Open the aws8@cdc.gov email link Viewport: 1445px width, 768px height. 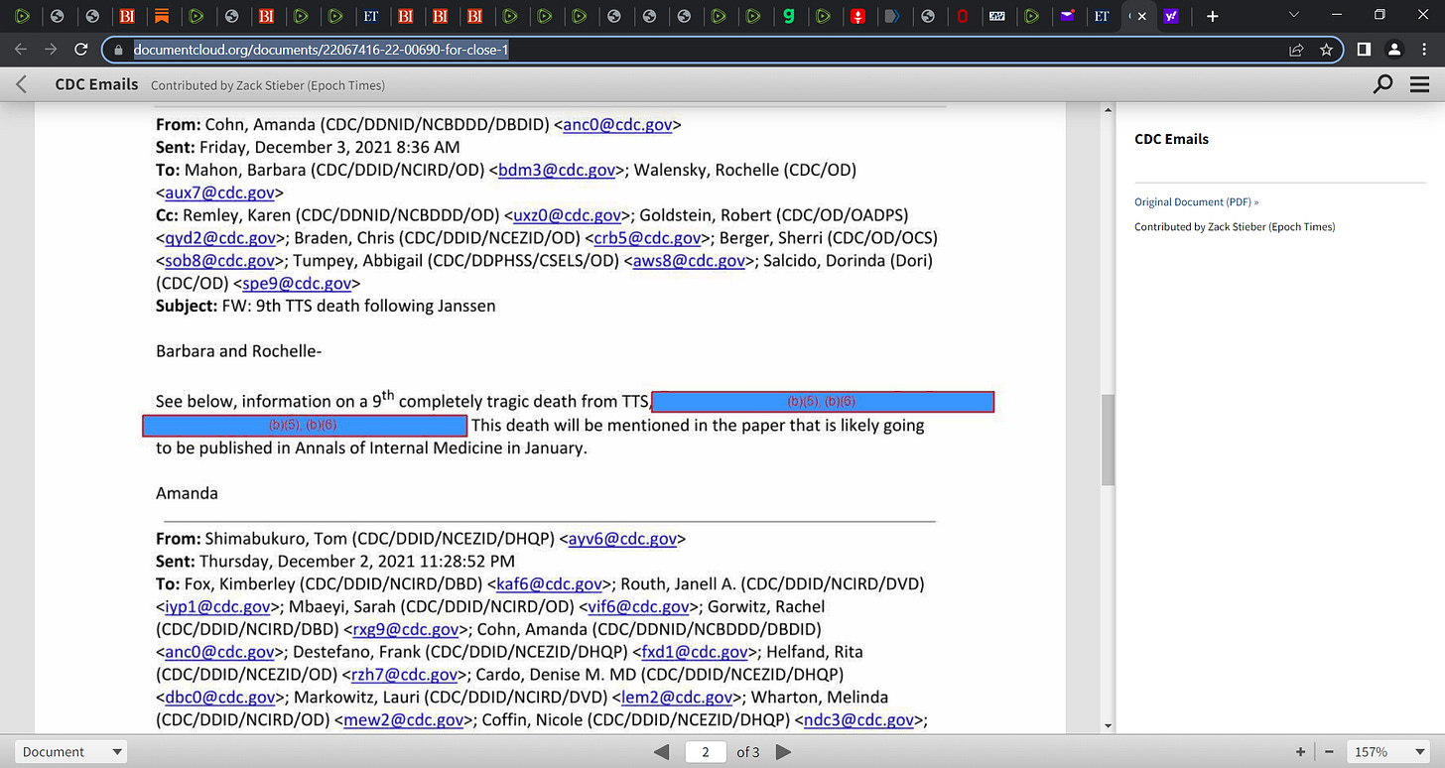689,261
